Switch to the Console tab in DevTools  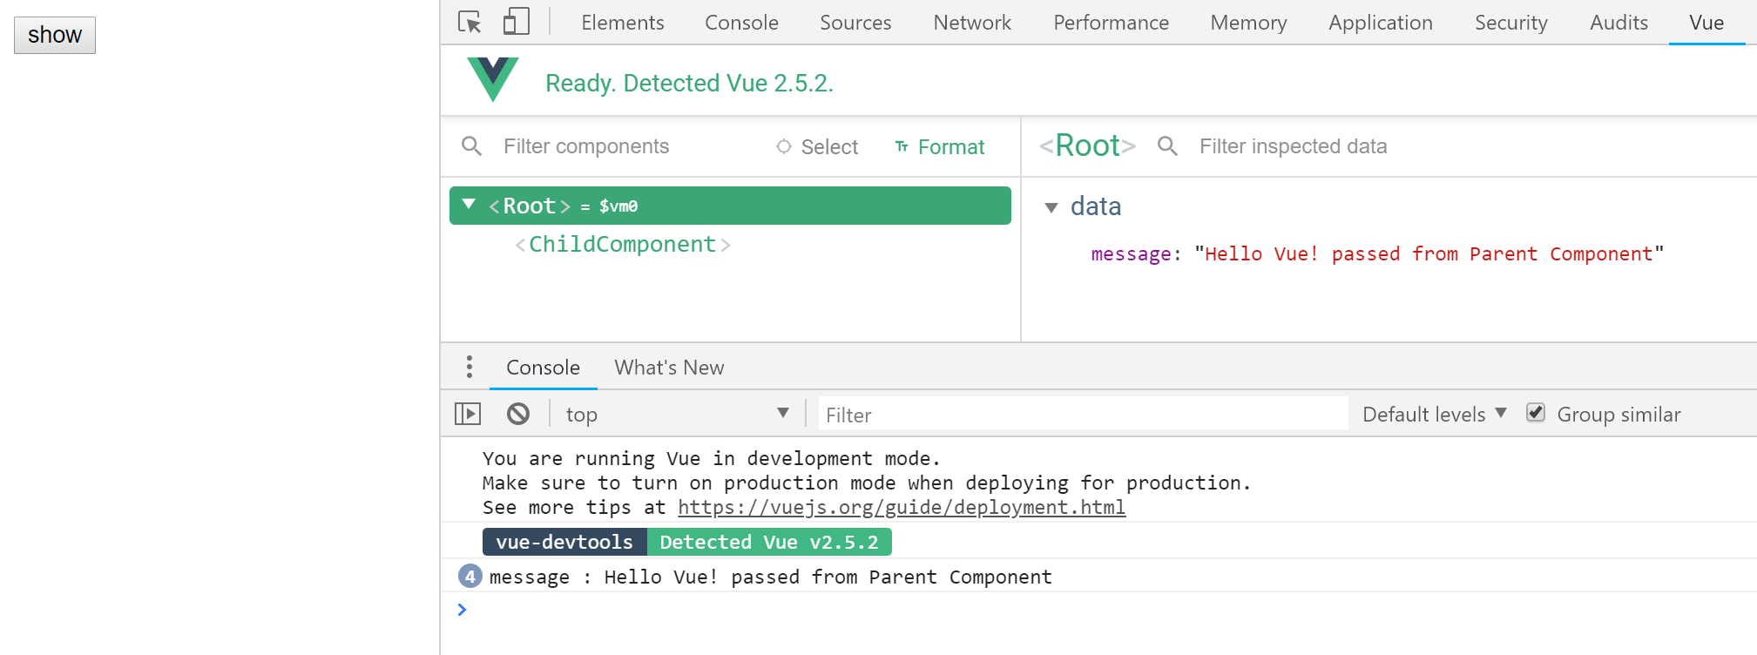coord(741,23)
